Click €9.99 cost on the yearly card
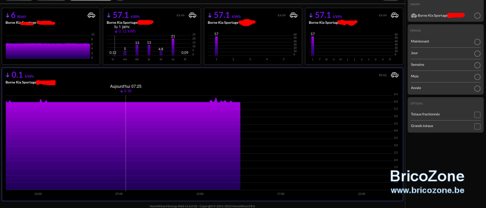Viewport: 486px width, 208px height. tap(383, 15)
